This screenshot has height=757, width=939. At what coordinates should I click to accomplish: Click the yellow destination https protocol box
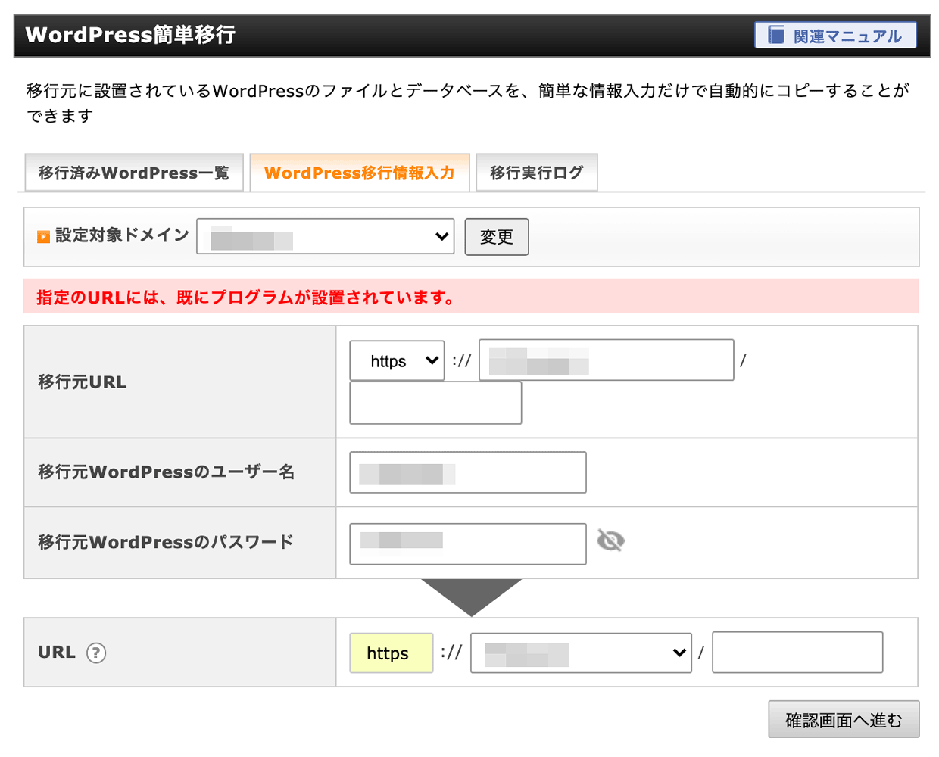point(392,653)
